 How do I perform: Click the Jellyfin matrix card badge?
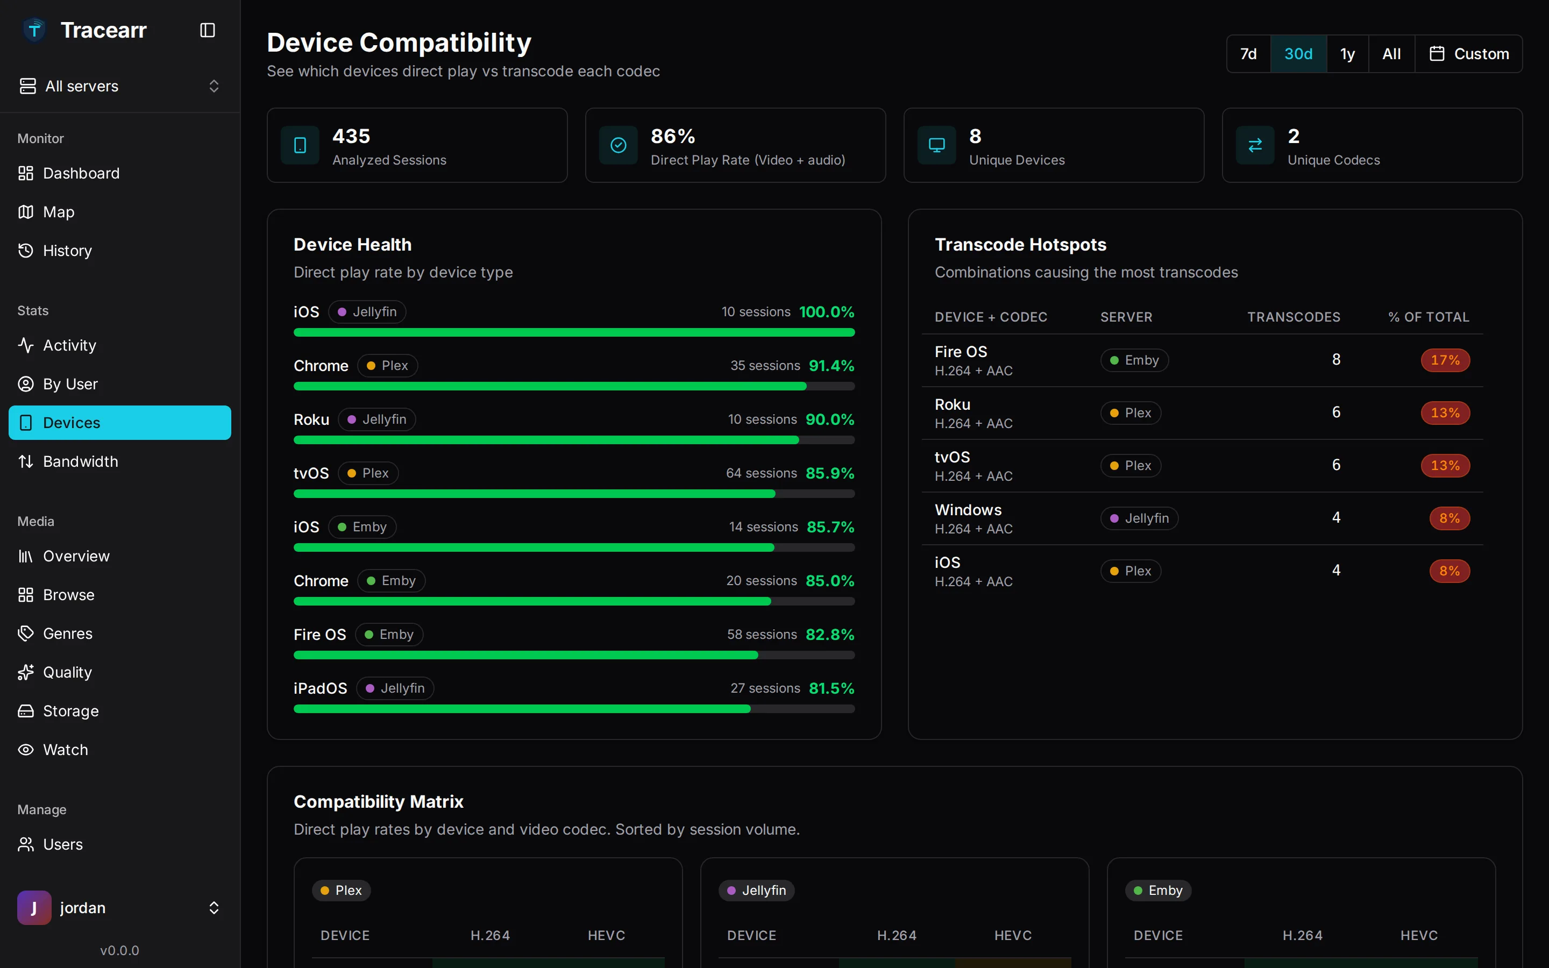tap(757, 891)
